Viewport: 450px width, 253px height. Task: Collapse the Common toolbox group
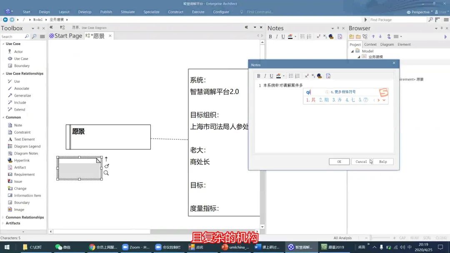click(x=3, y=117)
